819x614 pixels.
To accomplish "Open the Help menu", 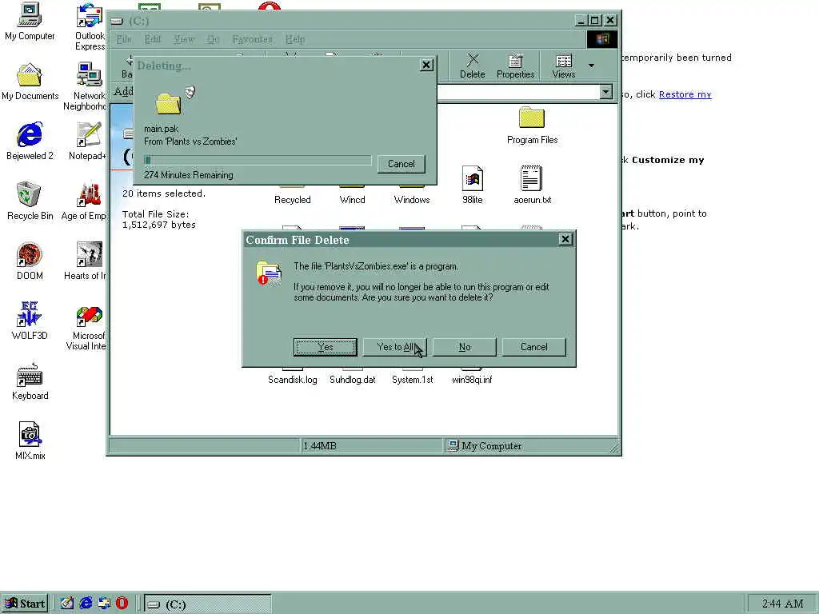I will tap(295, 39).
